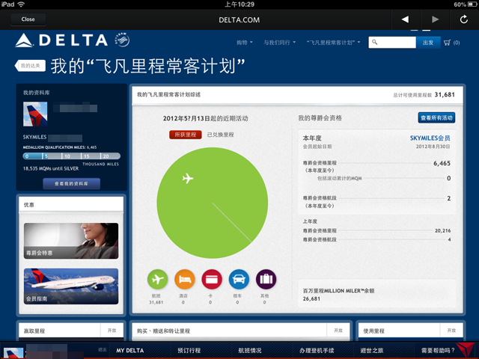Tap the browser forward arrow
The width and height of the screenshot is (479, 359).
[435, 19]
